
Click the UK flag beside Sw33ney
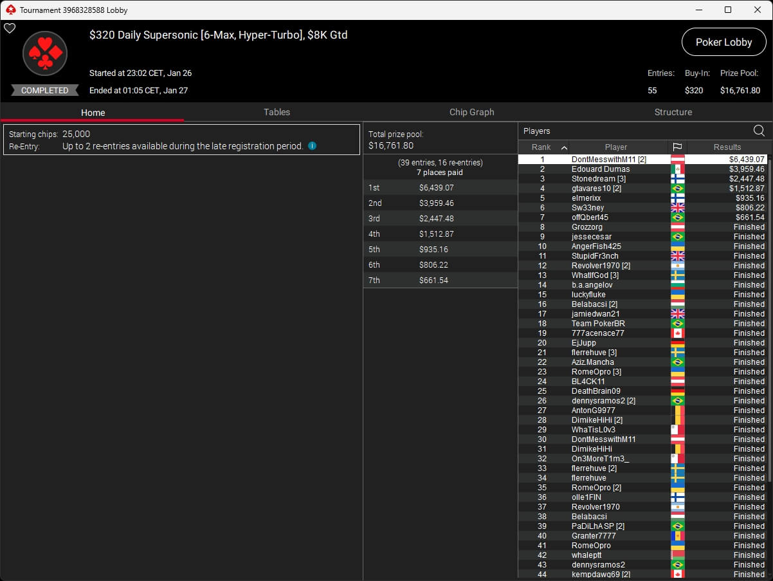point(677,208)
